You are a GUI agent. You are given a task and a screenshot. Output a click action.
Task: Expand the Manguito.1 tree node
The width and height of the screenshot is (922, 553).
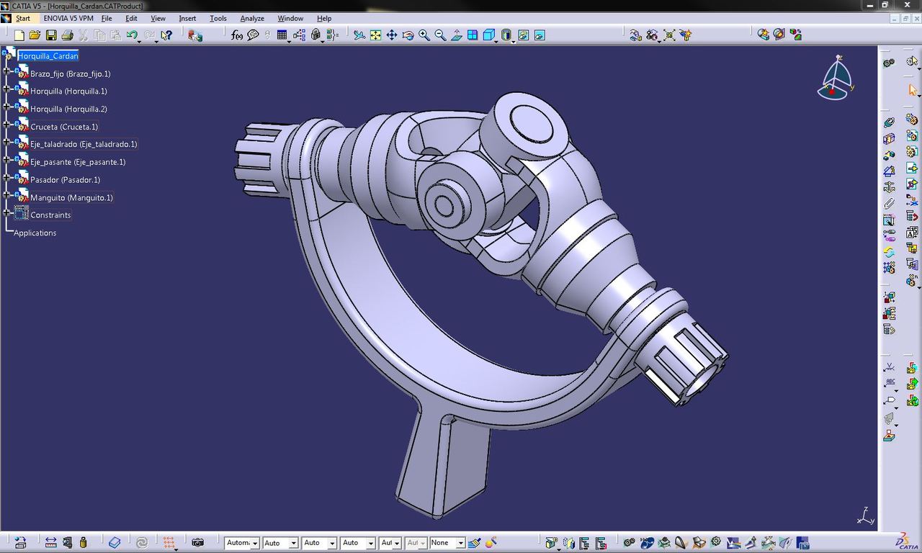coord(6,194)
